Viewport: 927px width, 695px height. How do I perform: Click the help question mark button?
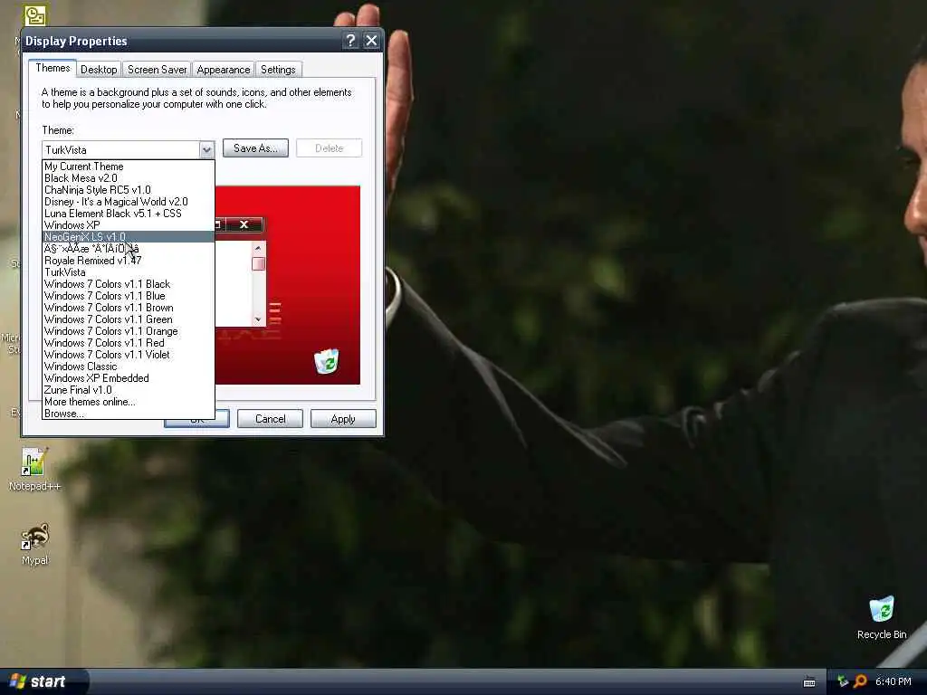[x=350, y=40]
